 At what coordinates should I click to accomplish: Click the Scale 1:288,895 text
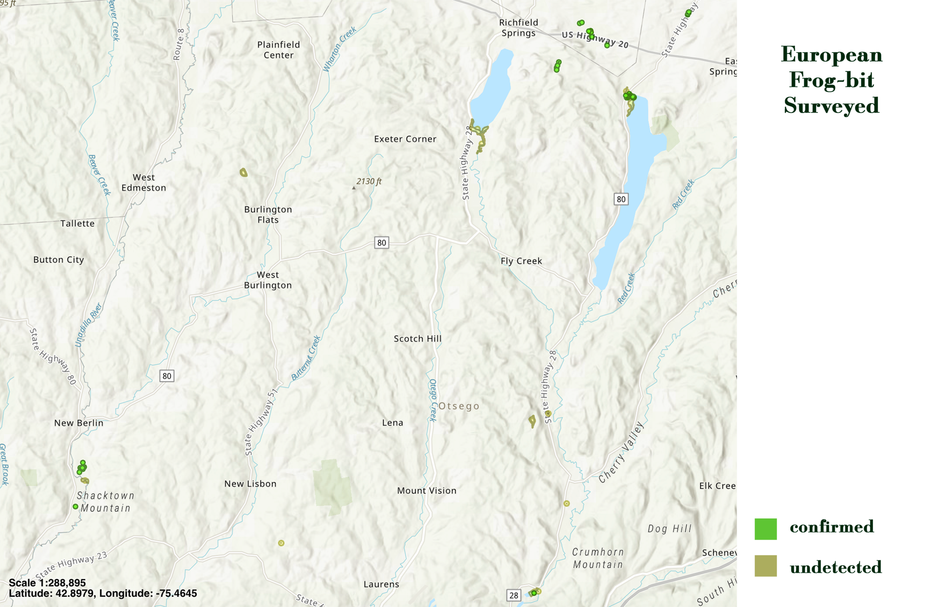(x=47, y=583)
